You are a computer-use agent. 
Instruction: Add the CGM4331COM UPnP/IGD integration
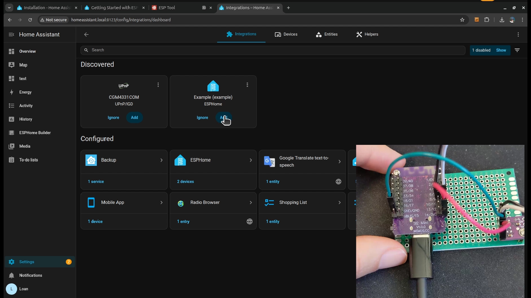point(134,118)
